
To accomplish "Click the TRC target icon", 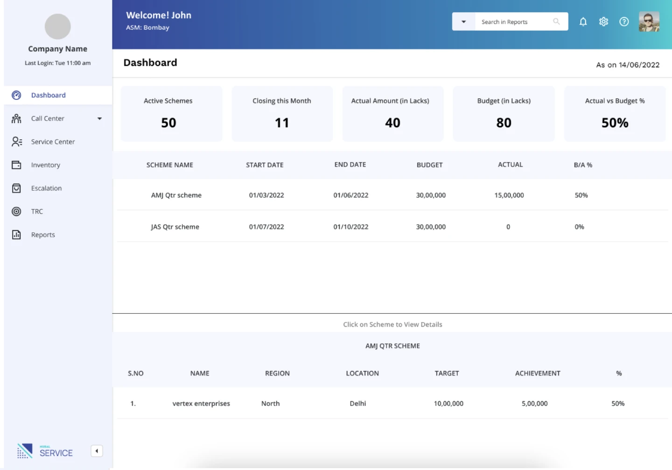I will click(x=16, y=212).
